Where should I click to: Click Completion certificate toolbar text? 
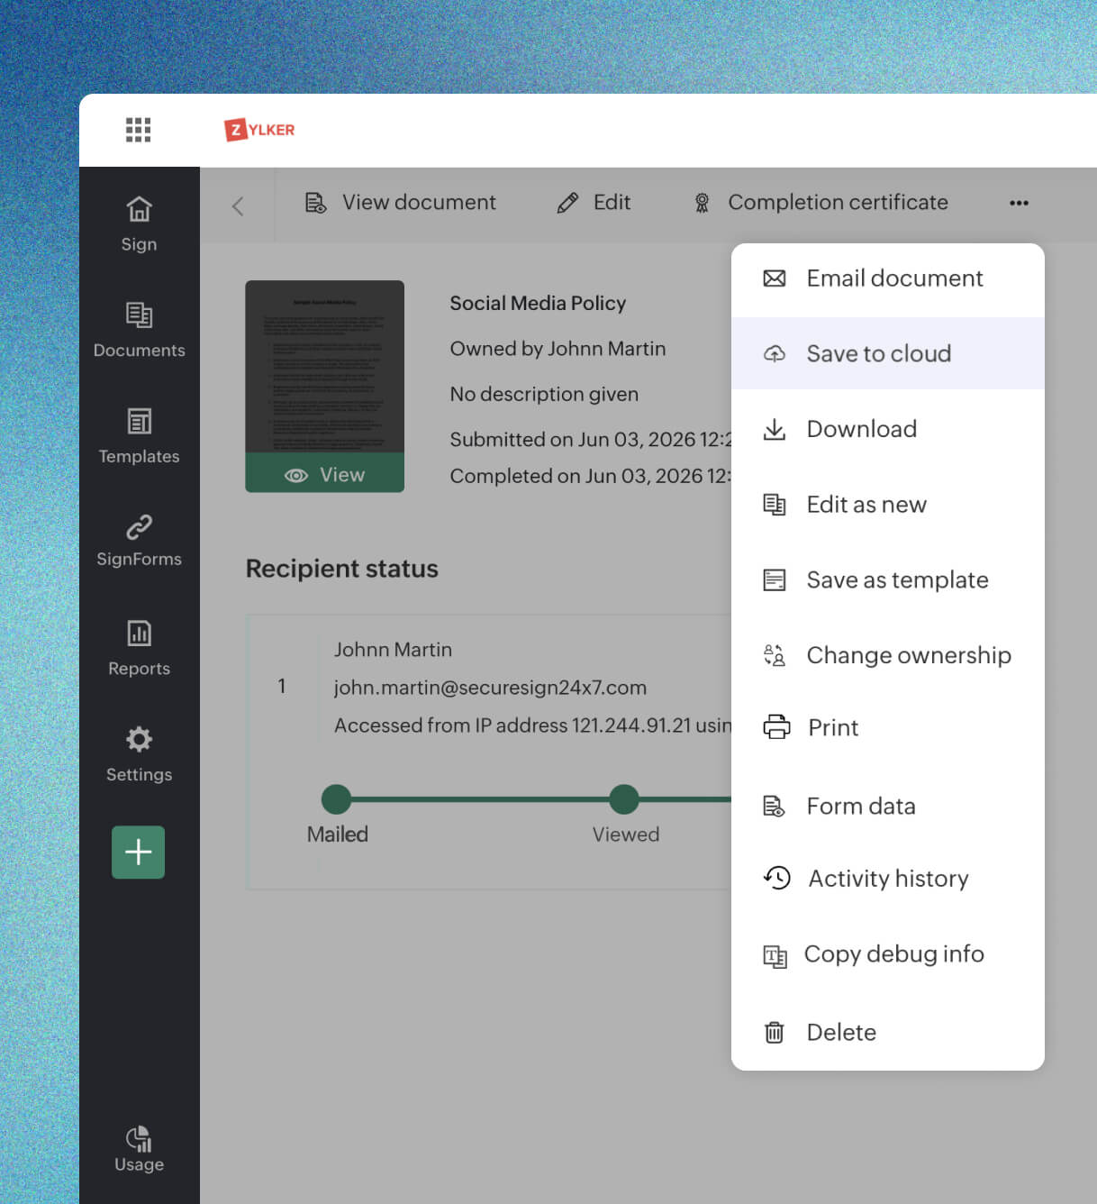[838, 203]
